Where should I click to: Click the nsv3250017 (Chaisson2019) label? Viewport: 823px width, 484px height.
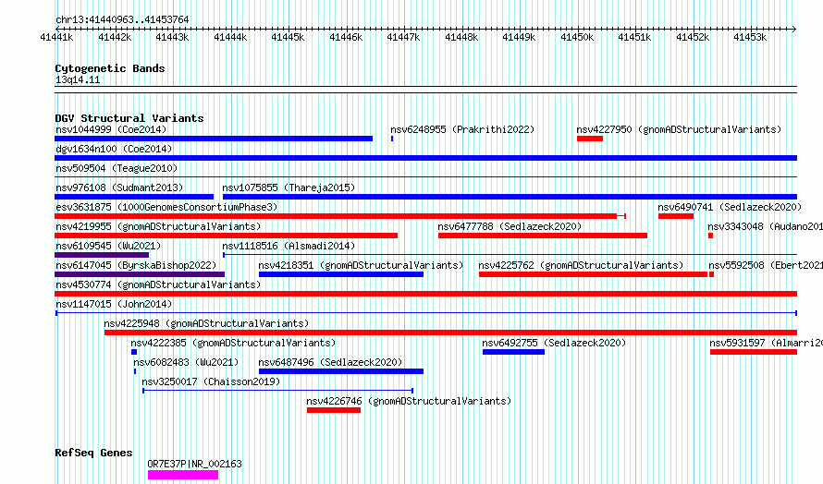[211, 381]
